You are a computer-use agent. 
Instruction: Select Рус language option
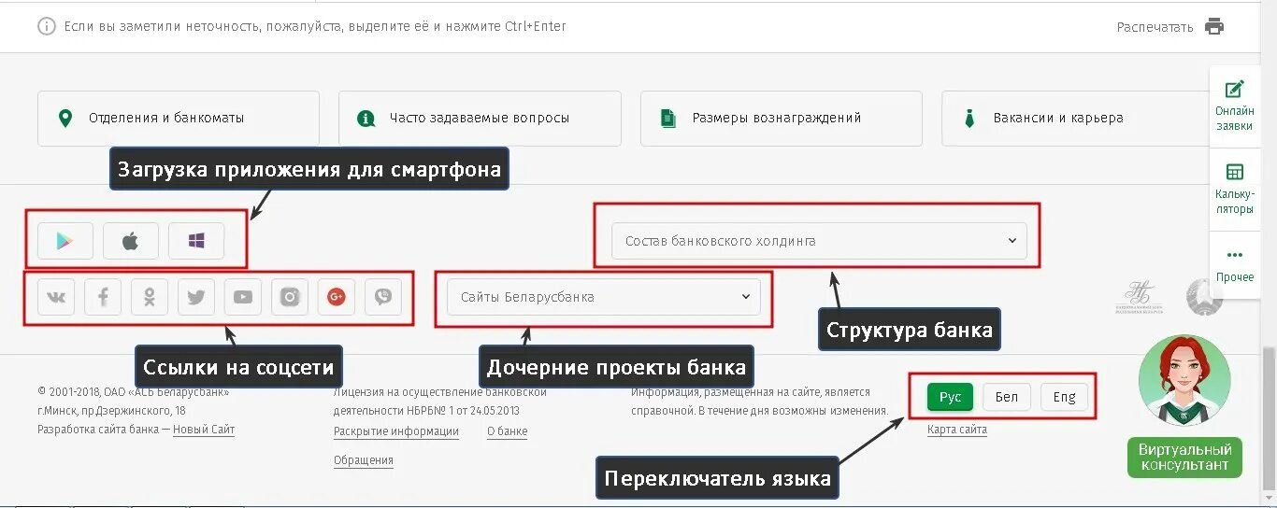tap(951, 397)
